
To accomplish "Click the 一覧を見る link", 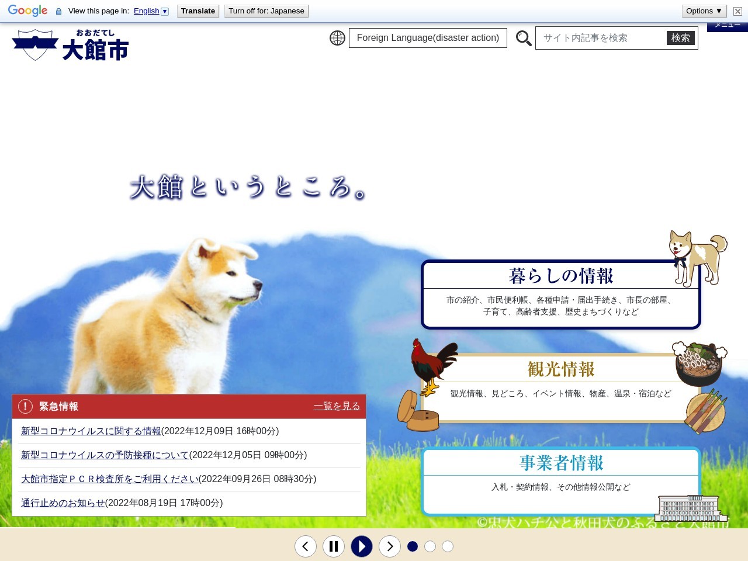I will [337, 406].
